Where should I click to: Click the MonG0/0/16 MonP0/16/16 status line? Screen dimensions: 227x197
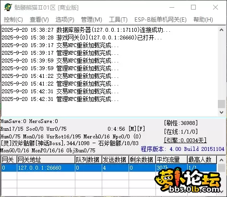[48, 150]
